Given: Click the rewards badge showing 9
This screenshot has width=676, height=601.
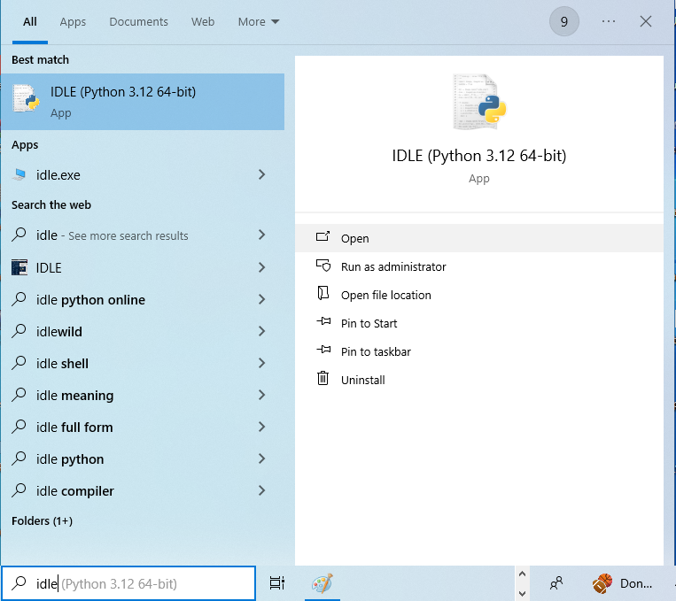Looking at the screenshot, I should 563,21.
